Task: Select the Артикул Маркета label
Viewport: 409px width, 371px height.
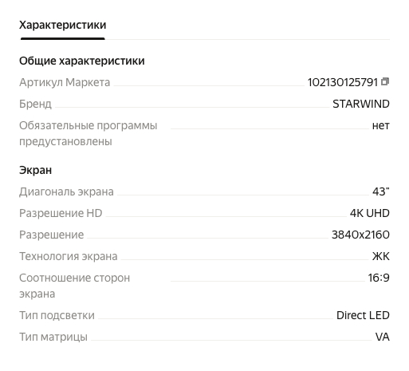Action: point(65,82)
